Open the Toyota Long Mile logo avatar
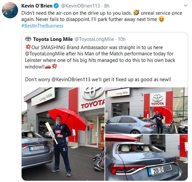This screenshot has height=182, width=192. pos(28,39)
